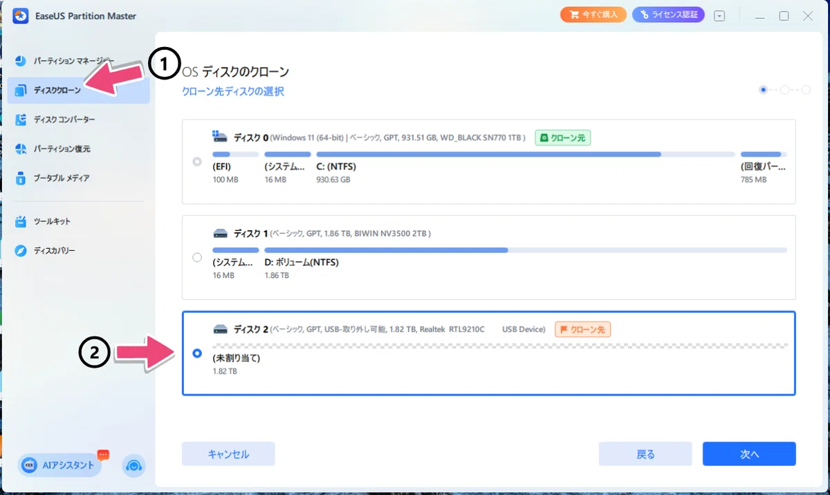This screenshot has height=495, width=830.
Task: Click the 今すぐ購入 purchase button
Action: pyautogui.click(x=593, y=15)
